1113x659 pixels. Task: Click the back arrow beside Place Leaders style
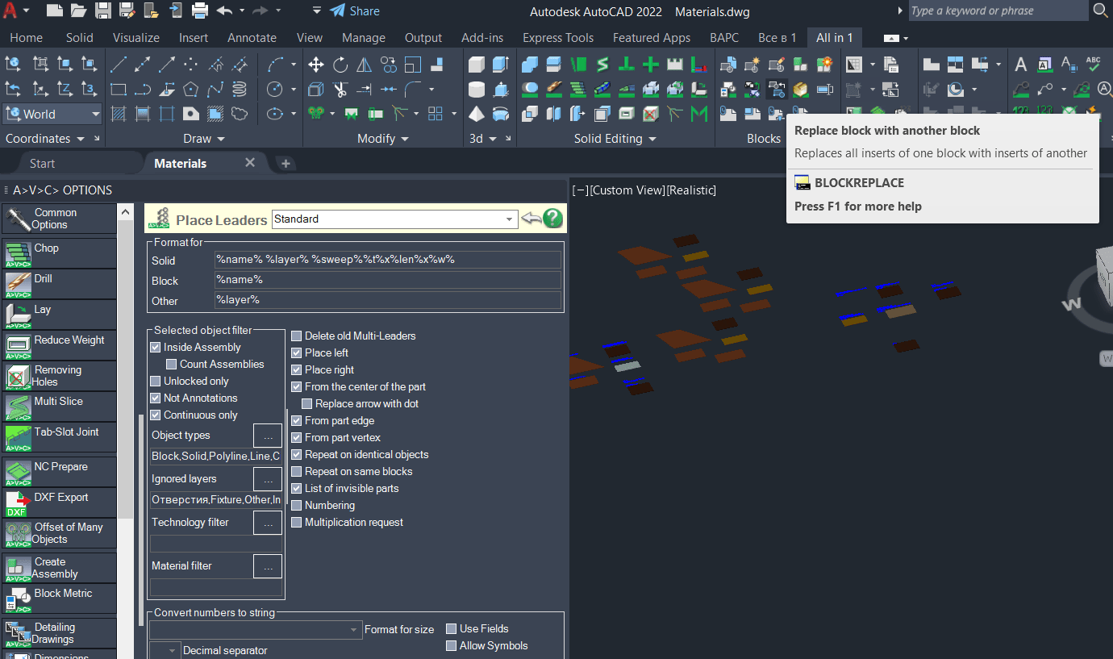pyautogui.click(x=531, y=219)
